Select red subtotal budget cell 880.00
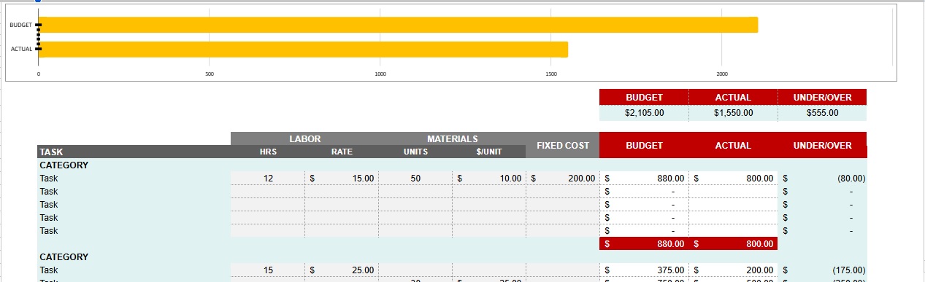Image resolution: width=925 pixels, height=282 pixels. pyautogui.click(x=644, y=243)
